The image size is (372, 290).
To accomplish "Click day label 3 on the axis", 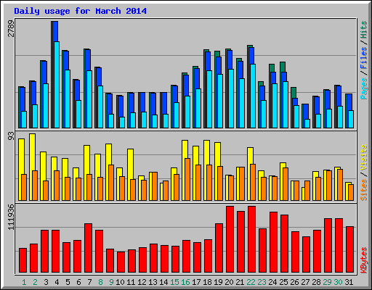I will [46, 282].
